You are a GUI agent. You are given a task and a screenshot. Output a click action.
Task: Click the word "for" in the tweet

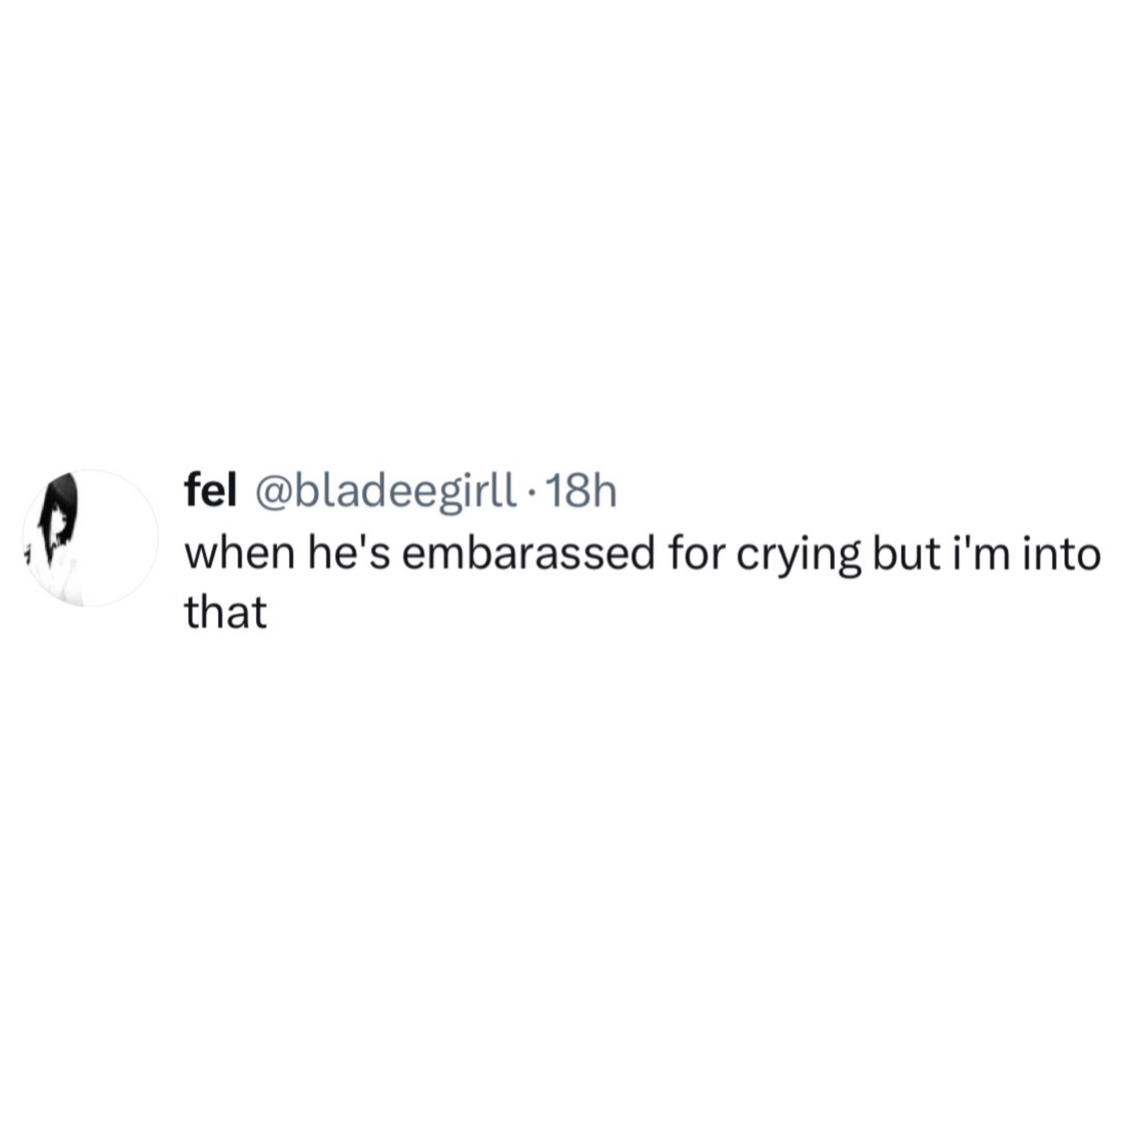click(696, 556)
